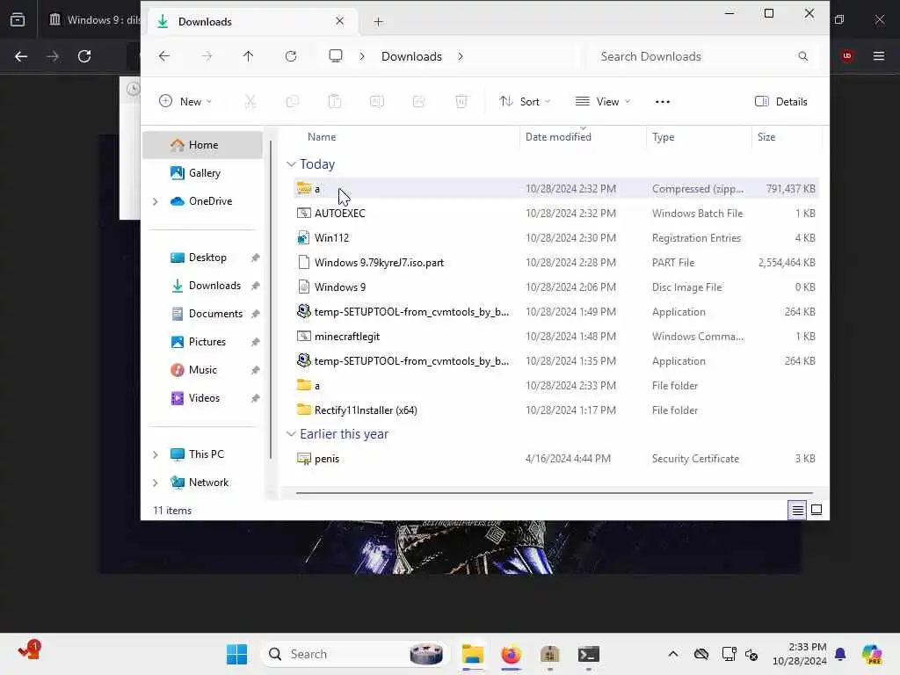The image size is (900, 675).
Task: Toggle the Details pane
Action: point(781,102)
